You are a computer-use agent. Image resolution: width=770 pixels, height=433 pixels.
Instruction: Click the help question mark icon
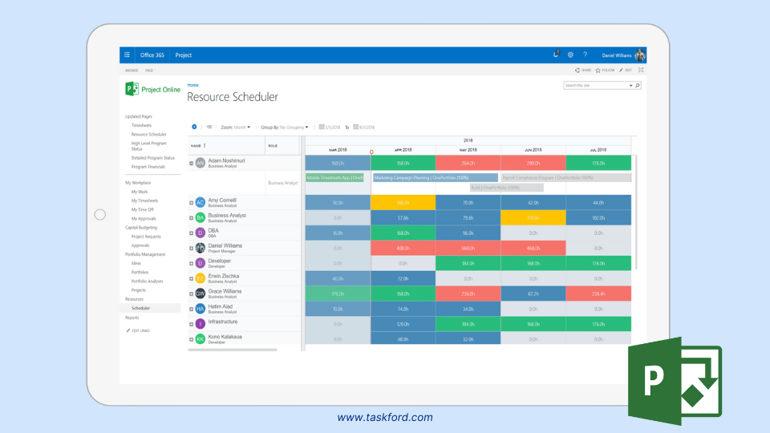click(x=585, y=55)
